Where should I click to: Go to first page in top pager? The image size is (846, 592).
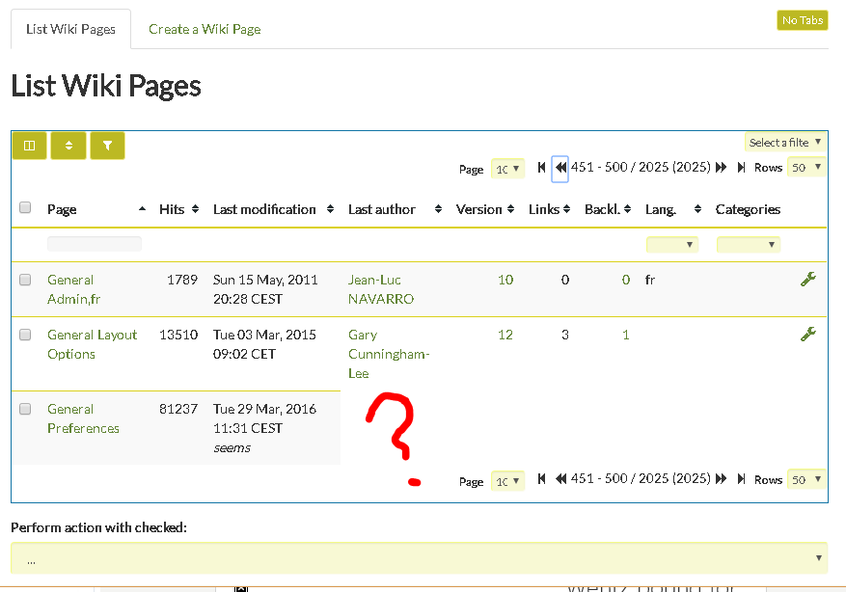pyautogui.click(x=541, y=168)
